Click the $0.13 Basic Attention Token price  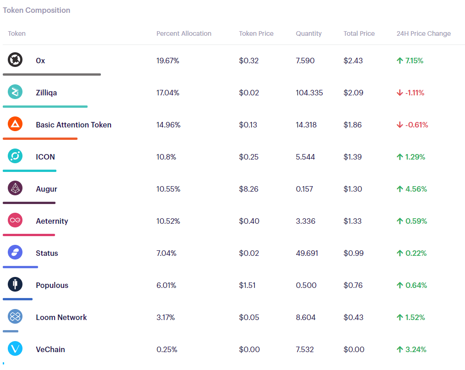(x=248, y=125)
